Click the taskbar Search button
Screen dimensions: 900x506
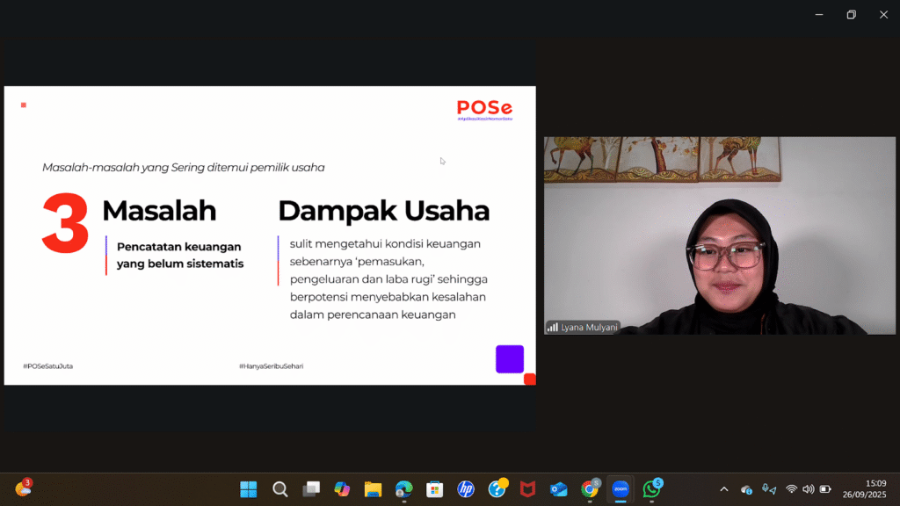point(279,489)
